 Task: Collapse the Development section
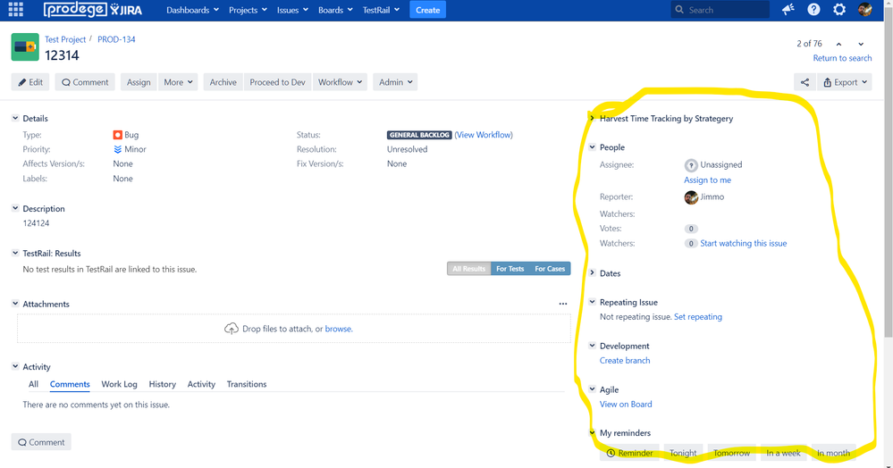click(593, 346)
